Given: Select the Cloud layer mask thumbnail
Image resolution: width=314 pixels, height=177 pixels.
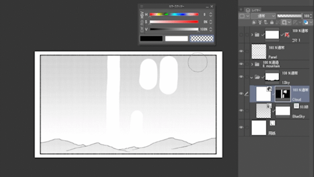Looking at the screenshot, I should [283, 94].
